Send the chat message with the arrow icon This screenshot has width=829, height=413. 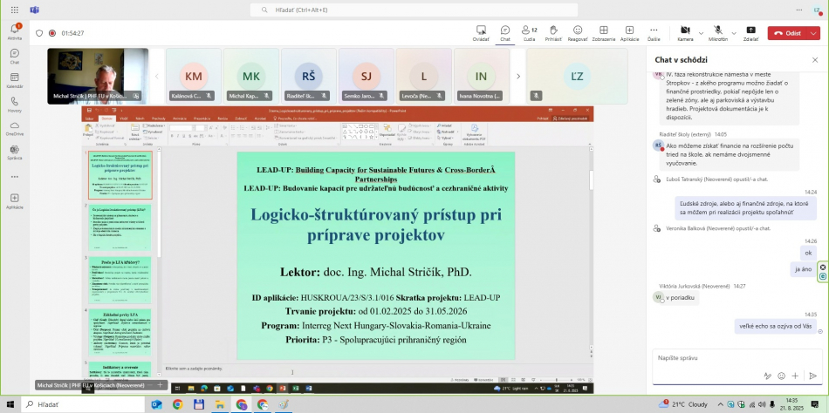click(812, 376)
